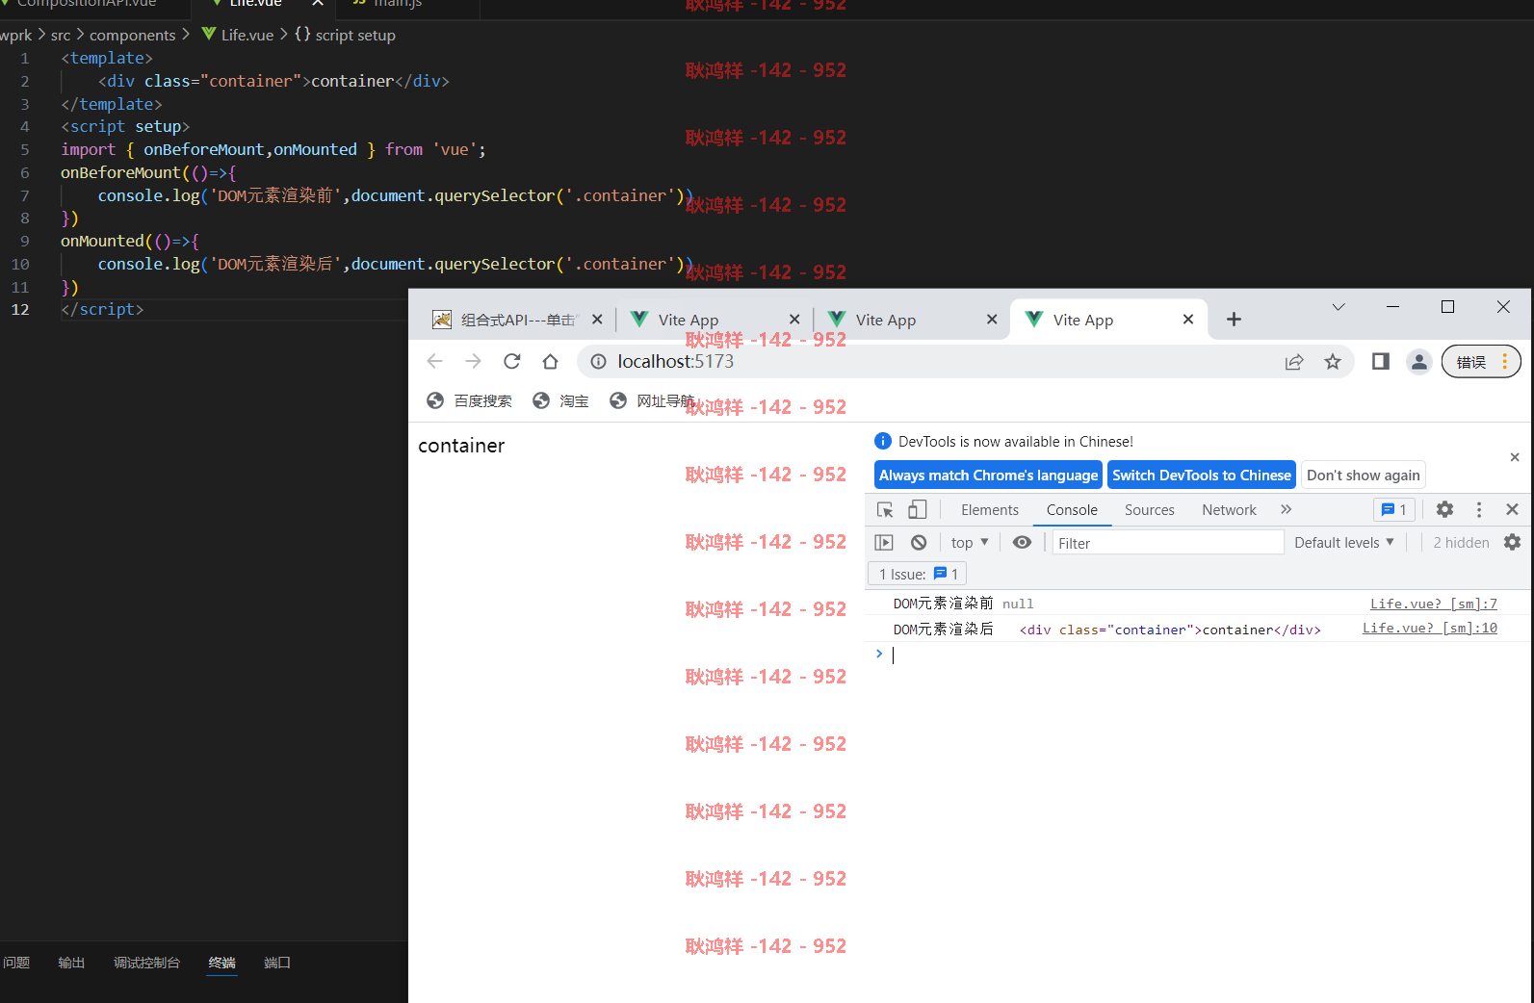
Task: Open the Elements panel
Action: 990,510
